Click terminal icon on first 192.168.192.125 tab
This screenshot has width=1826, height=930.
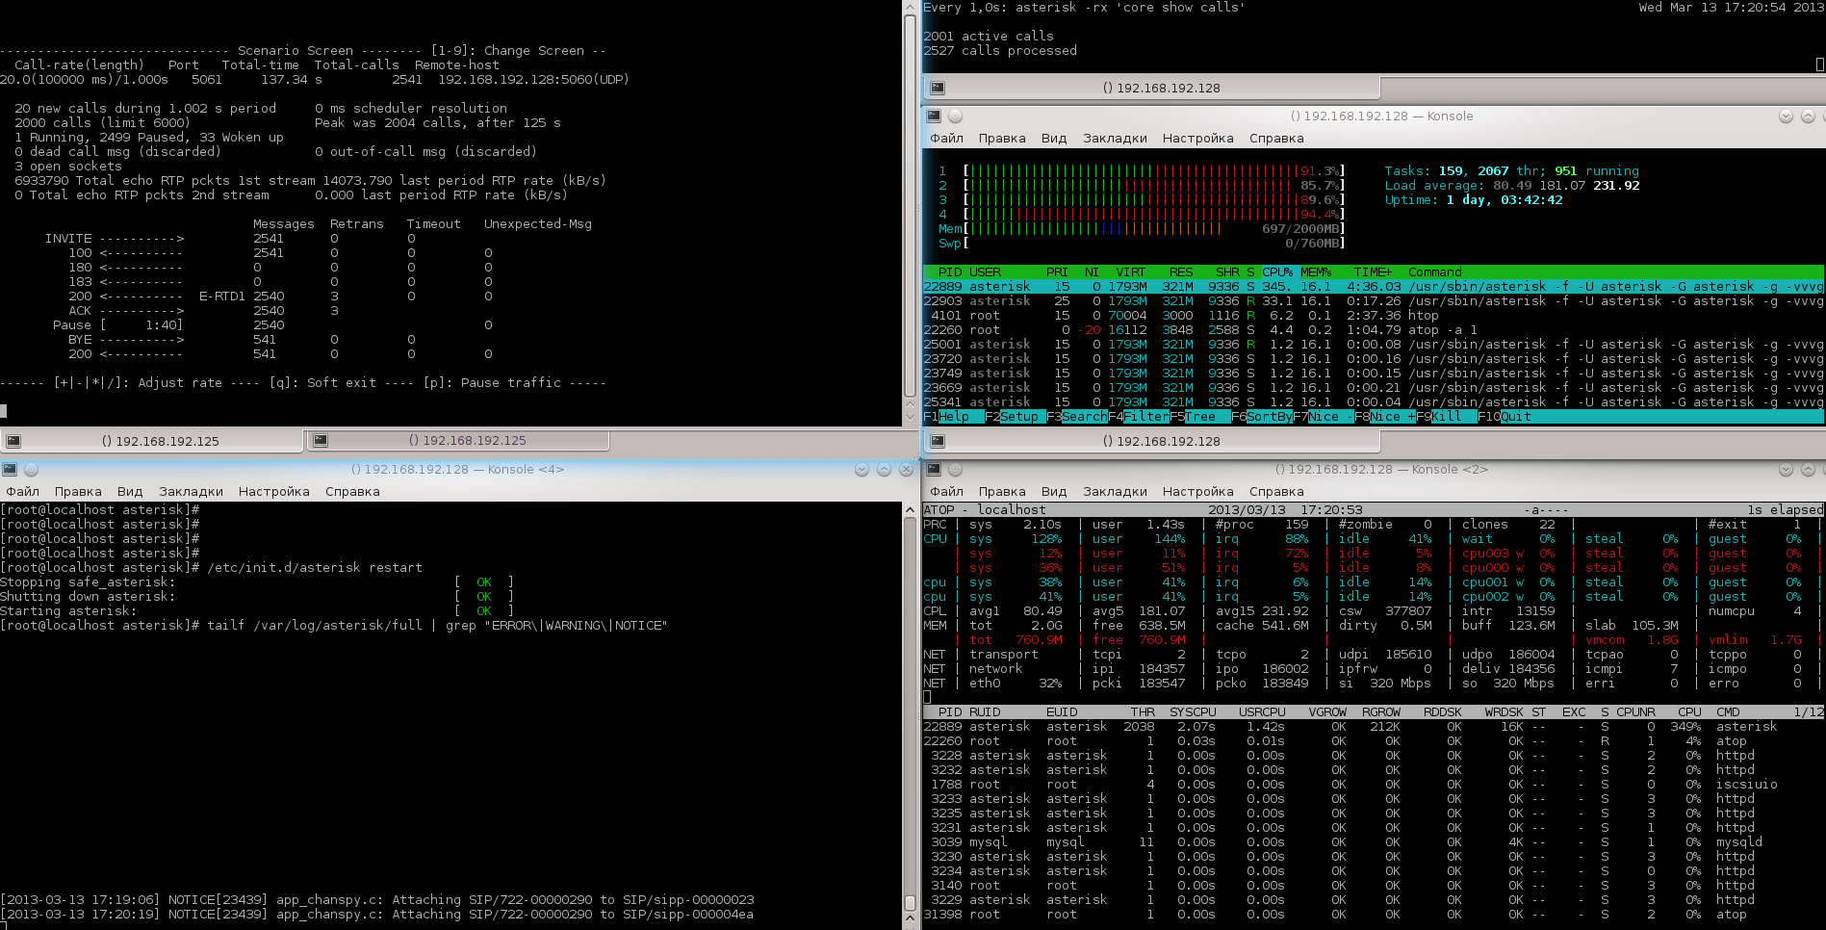coord(13,441)
